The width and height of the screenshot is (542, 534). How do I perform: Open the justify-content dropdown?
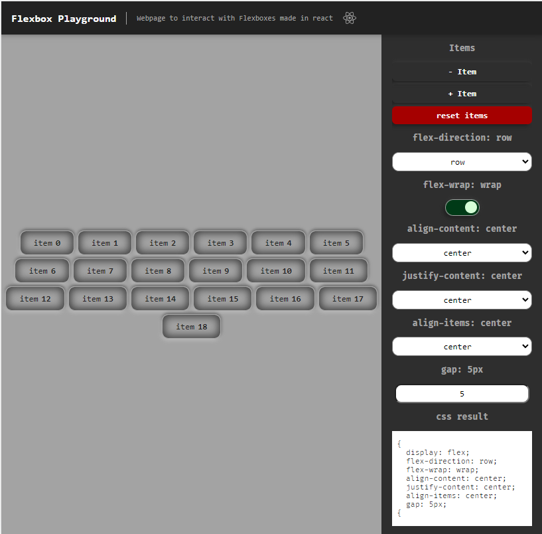(462, 300)
